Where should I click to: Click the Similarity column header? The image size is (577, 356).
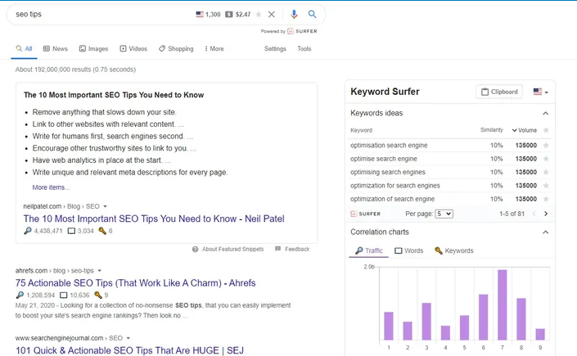(492, 130)
